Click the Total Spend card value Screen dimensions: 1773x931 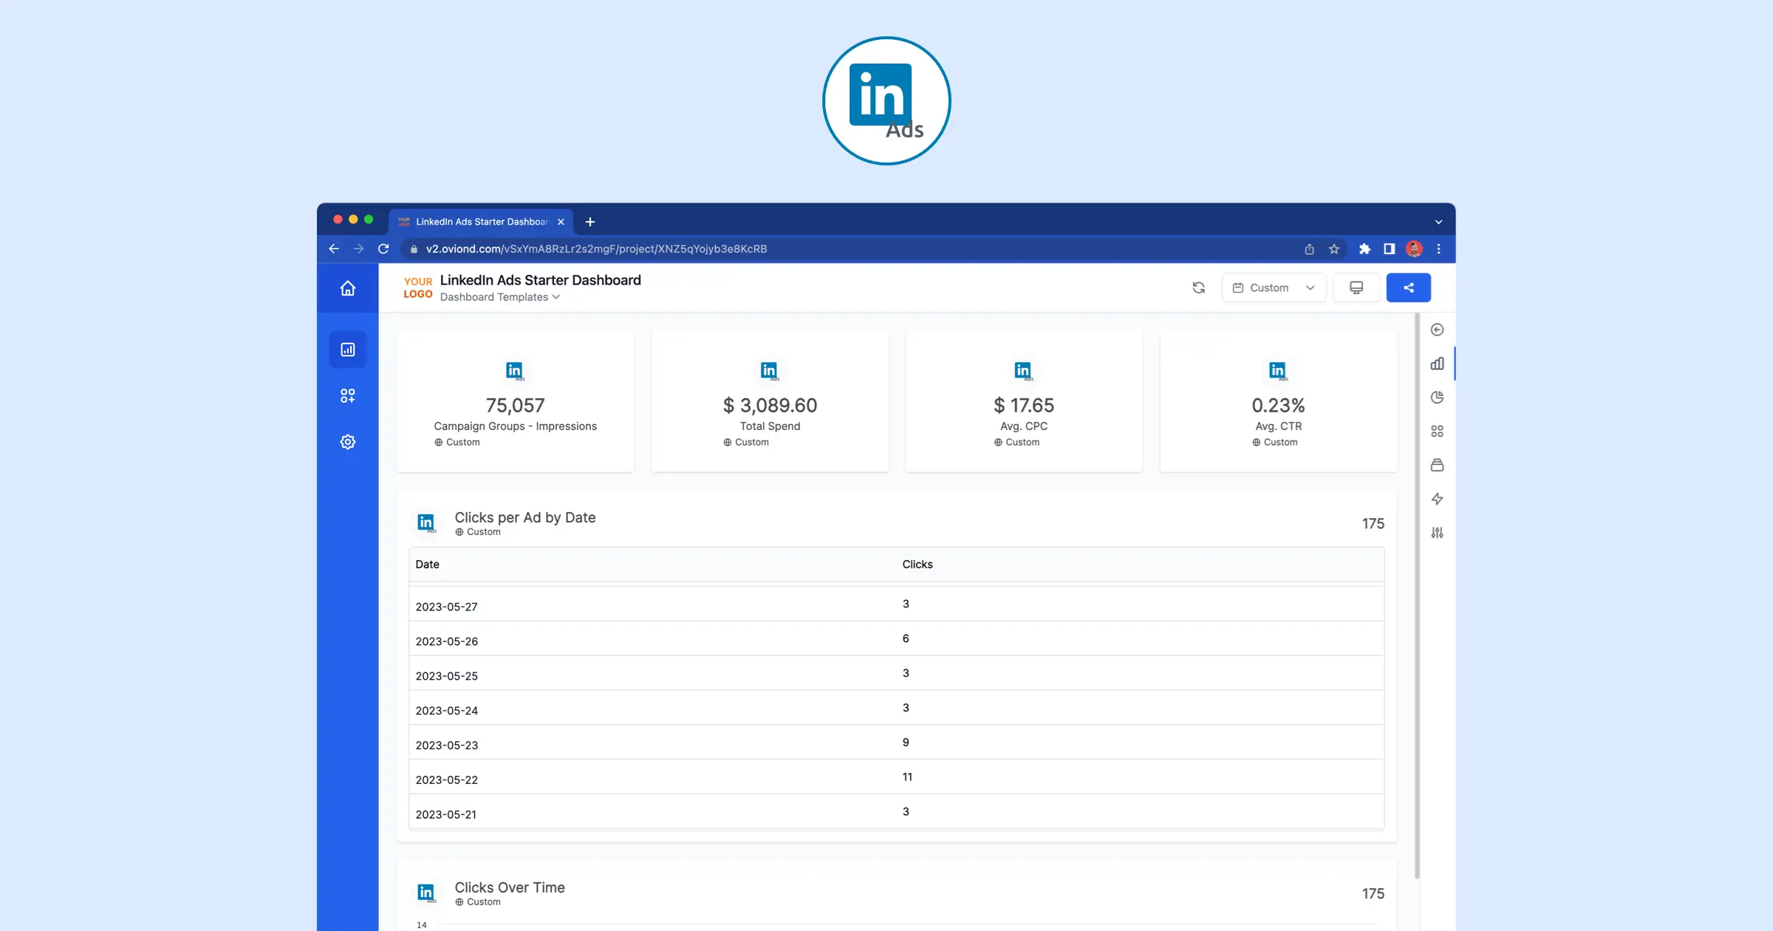click(x=770, y=405)
